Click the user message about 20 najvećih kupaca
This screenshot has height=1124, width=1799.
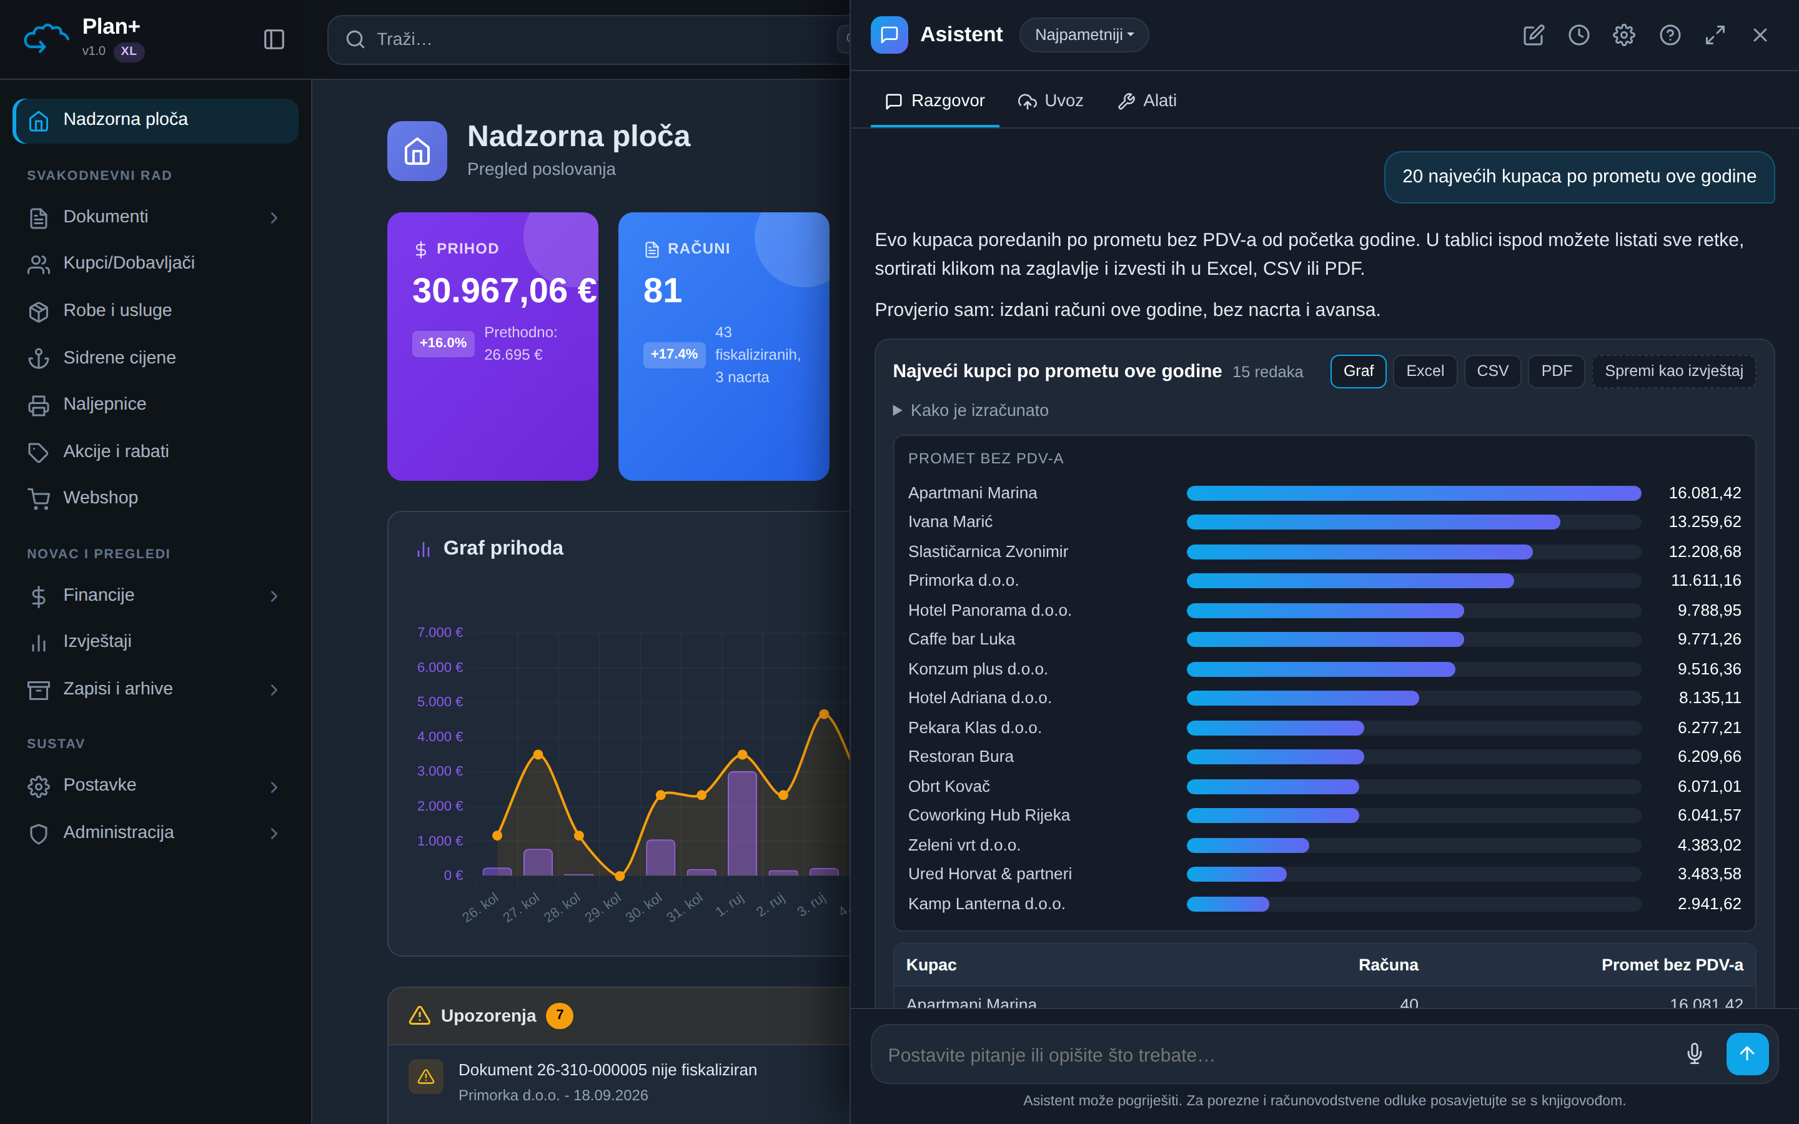point(1579,177)
